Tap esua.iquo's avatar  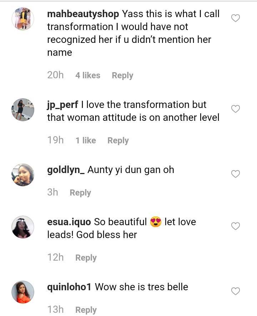click(23, 227)
